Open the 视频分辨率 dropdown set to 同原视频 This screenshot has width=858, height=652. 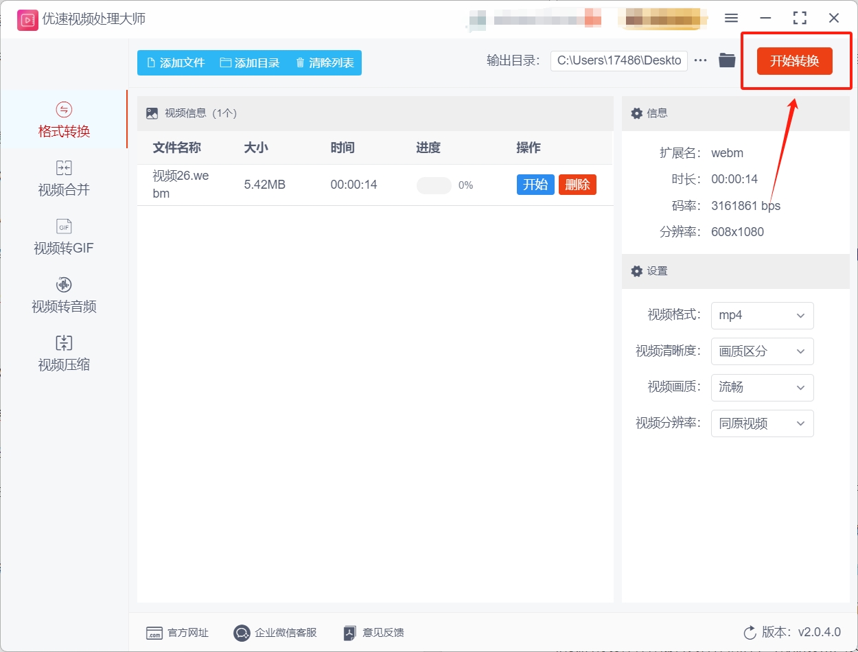pos(762,423)
